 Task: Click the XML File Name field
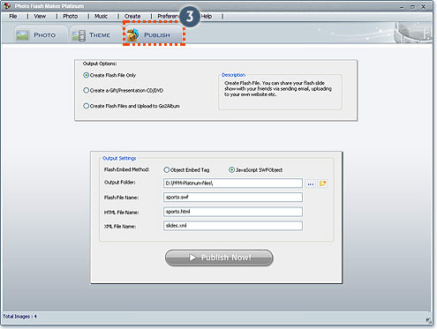(x=233, y=226)
